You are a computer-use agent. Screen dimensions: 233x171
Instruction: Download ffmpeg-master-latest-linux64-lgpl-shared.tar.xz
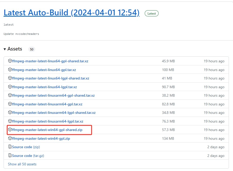click(51, 78)
